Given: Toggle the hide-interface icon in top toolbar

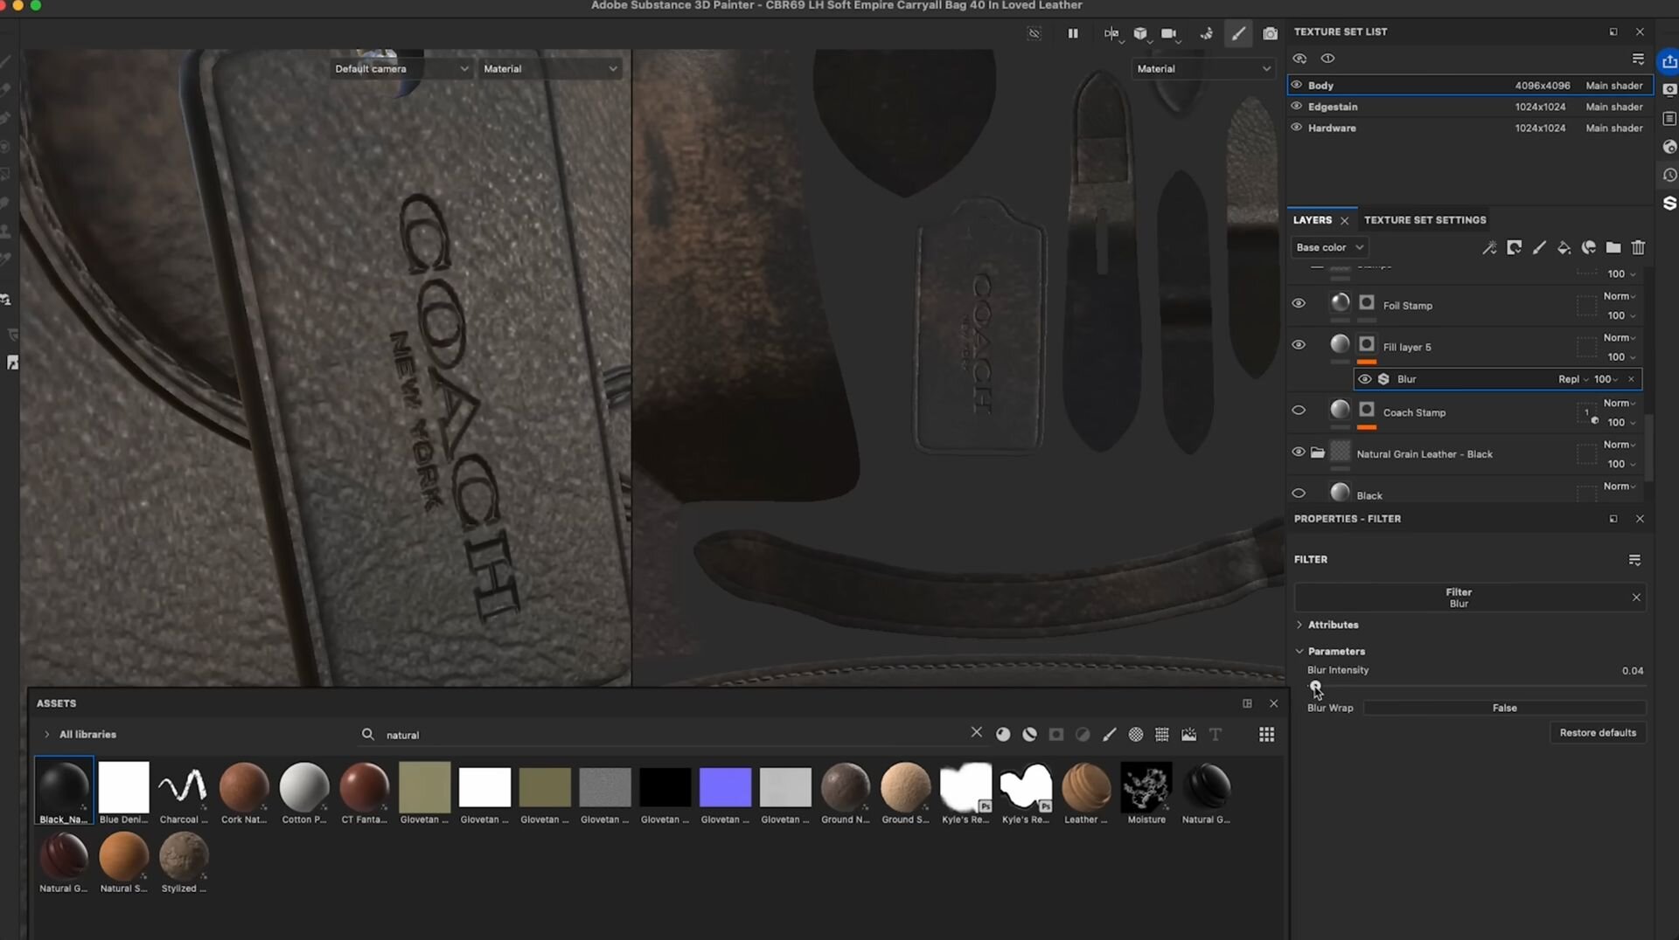Looking at the screenshot, I should (x=1035, y=34).
